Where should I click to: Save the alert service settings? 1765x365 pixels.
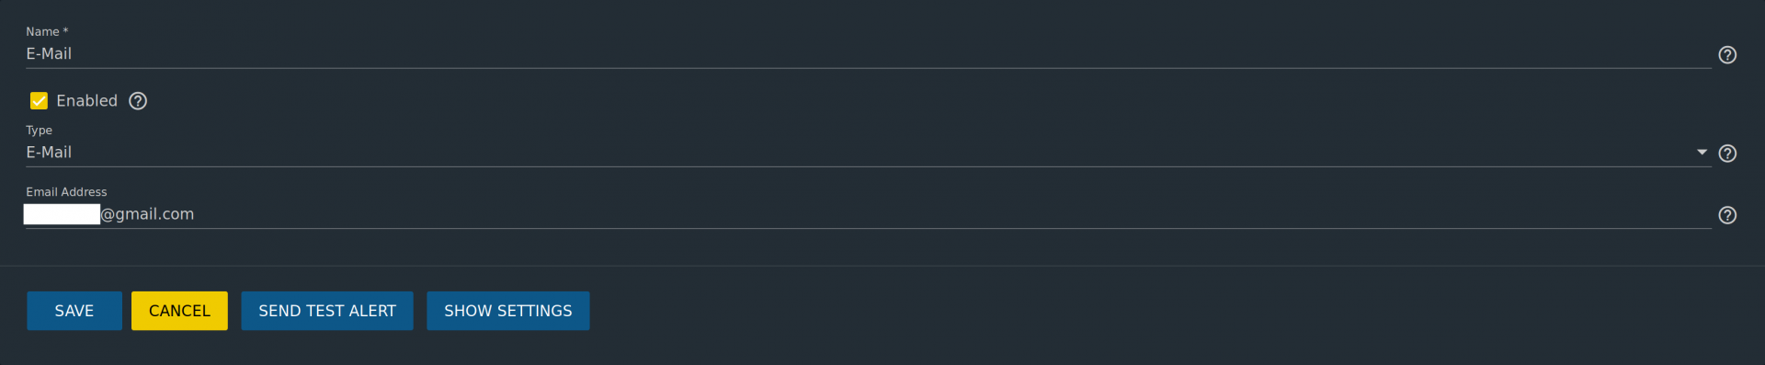(x=74, y=311)
